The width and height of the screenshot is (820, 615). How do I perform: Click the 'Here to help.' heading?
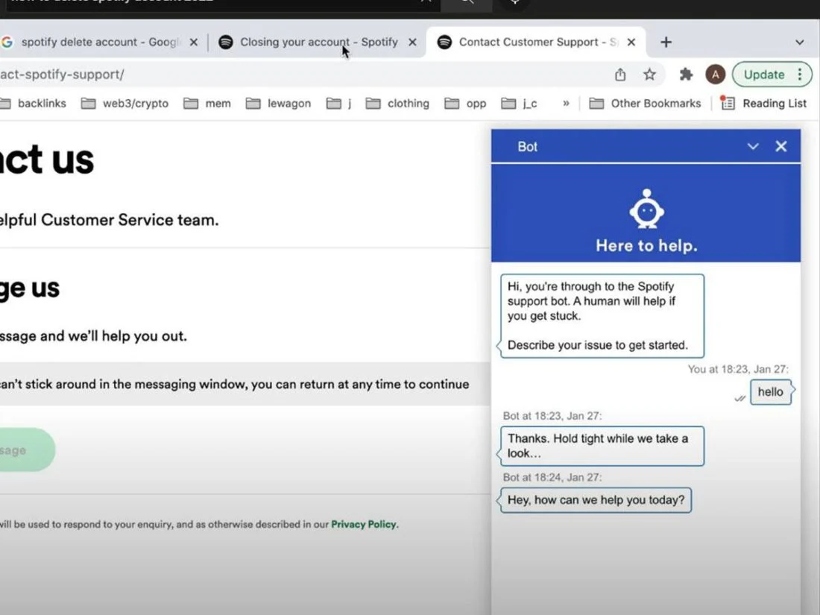tap(646, 245)
